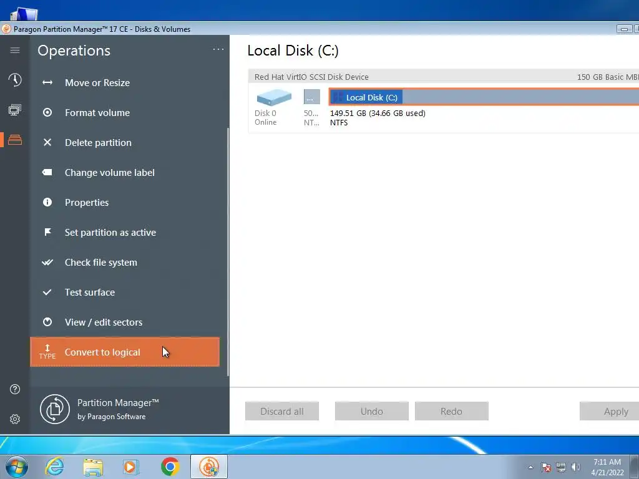Show hidden tray icons arrow

pos(530,467)
